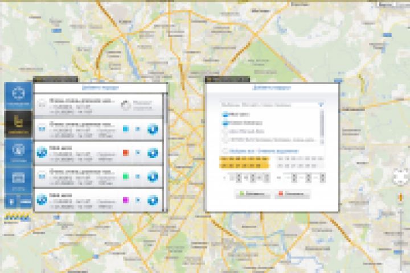
Task: Click the dark title tab above the dialog
Action: (x=227, y=79)
